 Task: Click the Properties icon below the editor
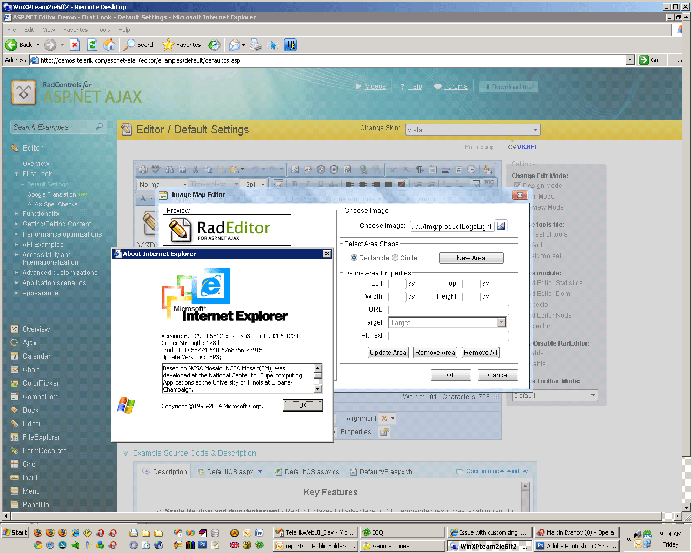pos(384,432)
